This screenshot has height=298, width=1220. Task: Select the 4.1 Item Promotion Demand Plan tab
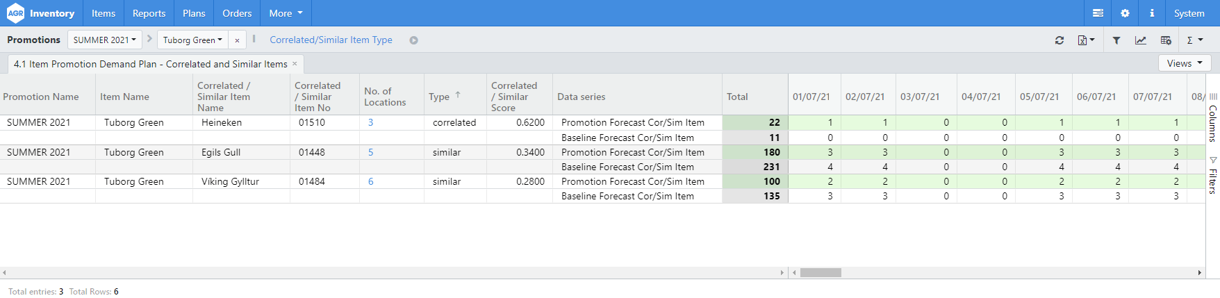[x=150, y=64]
